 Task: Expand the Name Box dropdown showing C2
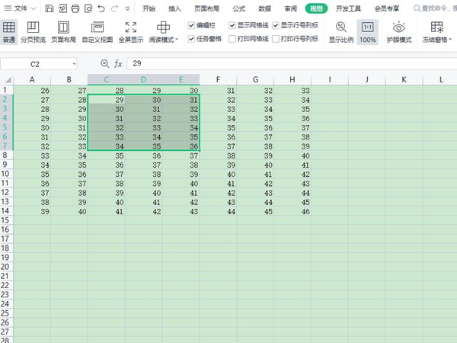[74, 64]
